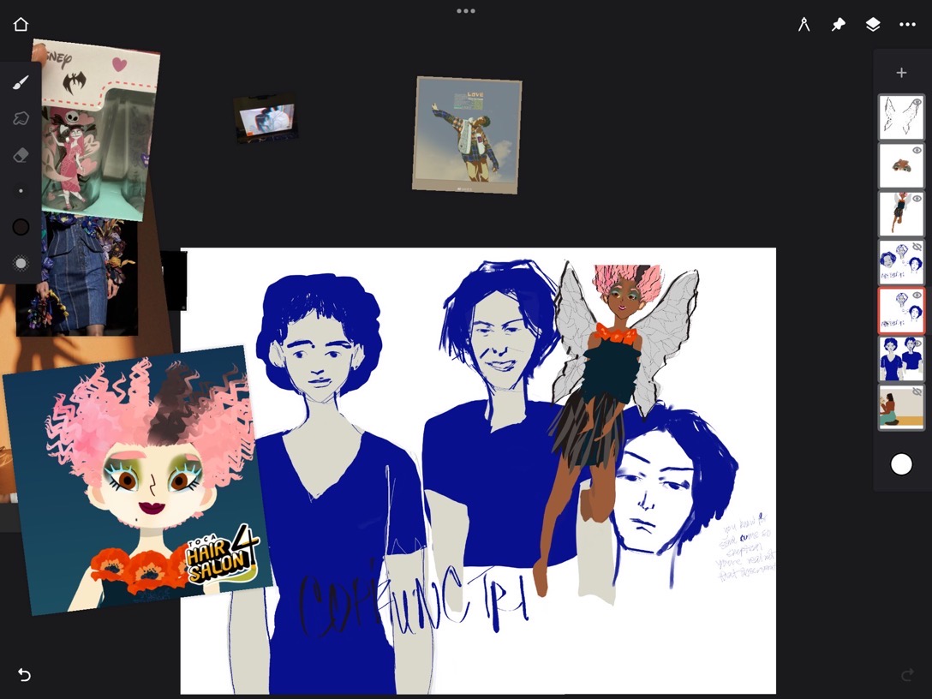This screenshot has width=932, height=699.
Task: Open the brush size control
Action: pyautogui.click(x=21, y=191)
